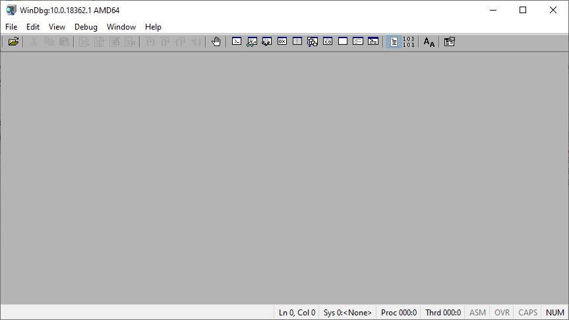Viewport: 569px width, 320px height.
Task: Open the View menu
Action: pyautogui.click(x=57, y=27)
